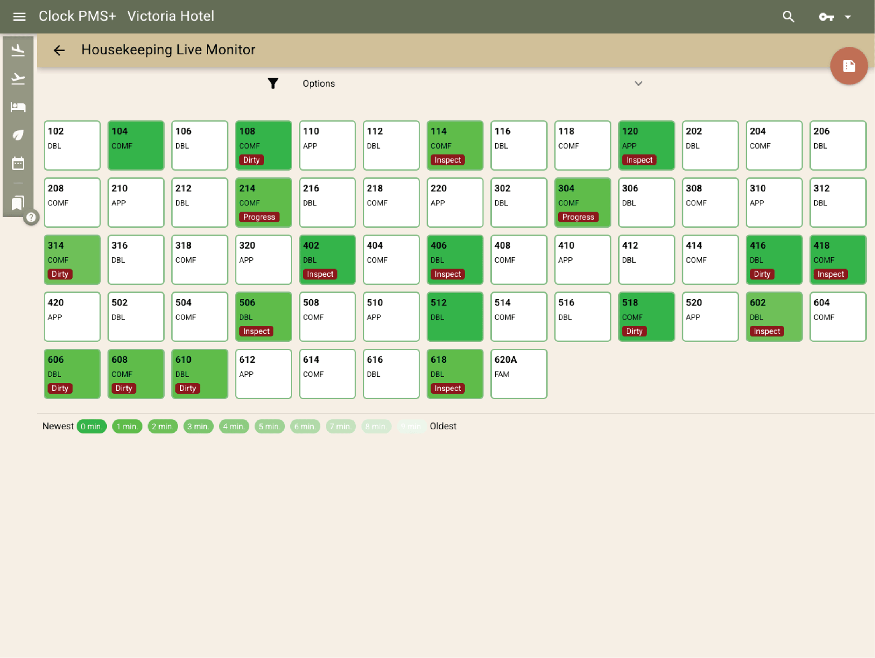Open the in-house guests bed icon
This screenshot has width=875, height=658.
pyautogui.click(x=17, y=107)
